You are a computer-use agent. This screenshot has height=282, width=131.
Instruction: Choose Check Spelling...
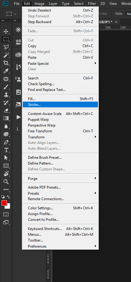tap(60, 84)
